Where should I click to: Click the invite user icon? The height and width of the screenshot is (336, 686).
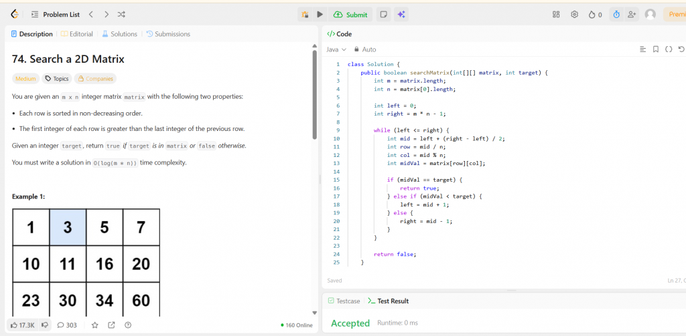coord(631,15)
